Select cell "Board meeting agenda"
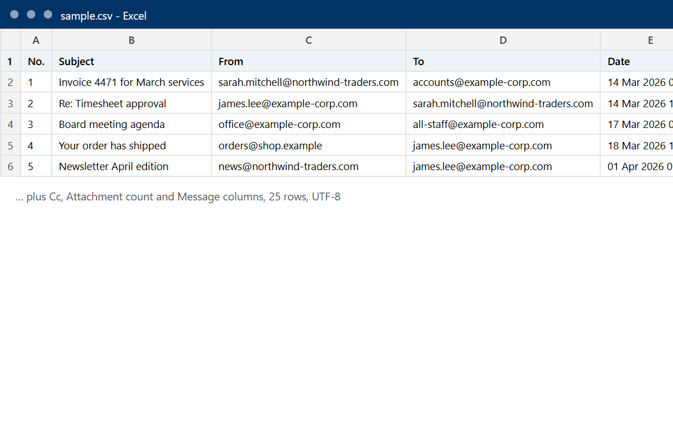The height and width of the screenshot is (421, 673). coord(132,124)
